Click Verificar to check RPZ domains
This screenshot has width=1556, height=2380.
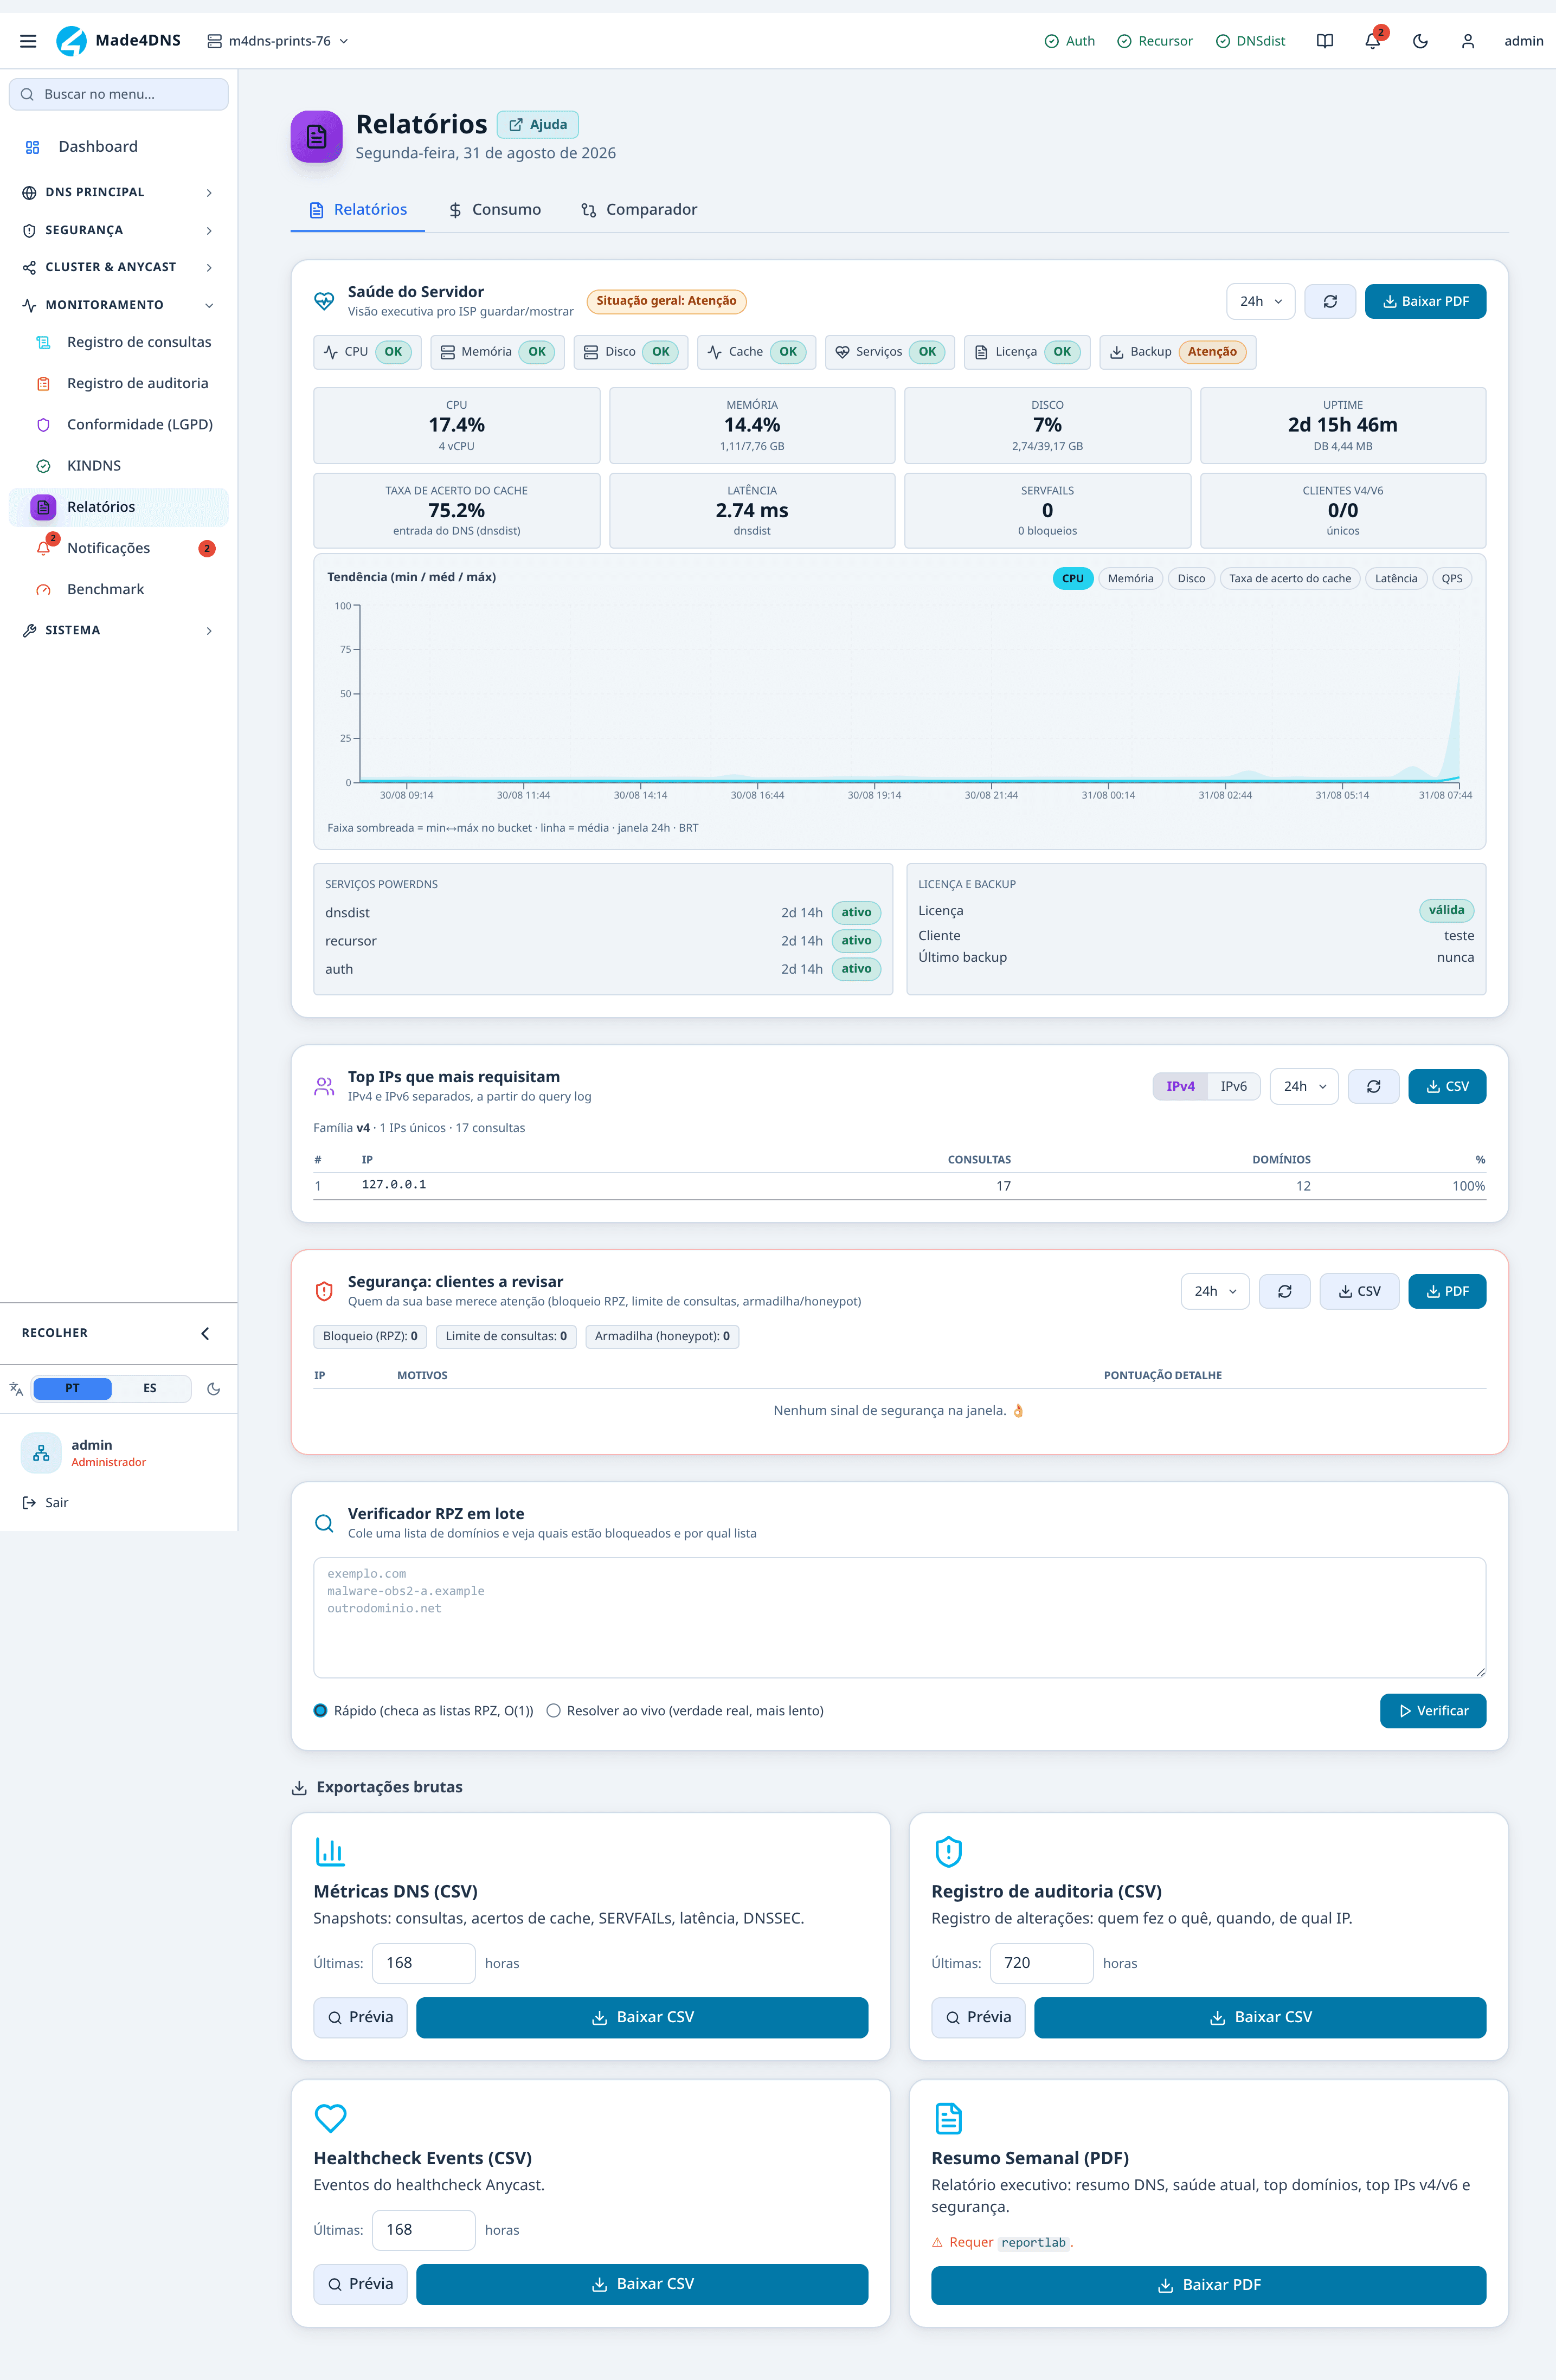click(1432, 1711)
